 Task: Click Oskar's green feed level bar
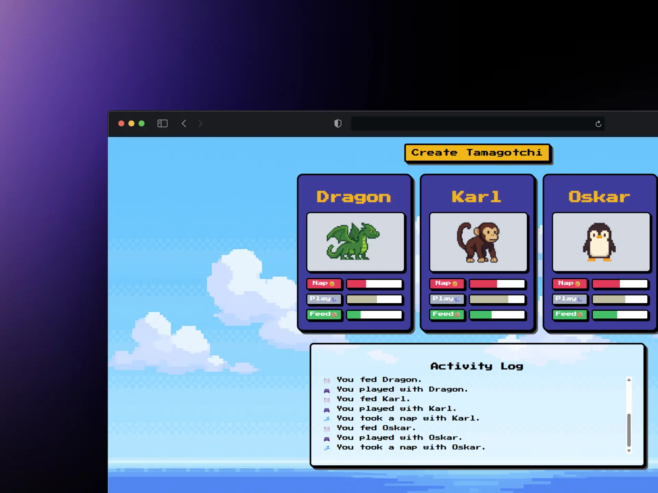point(620,315)
